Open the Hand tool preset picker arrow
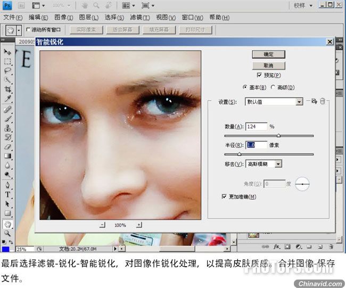 tap(19, 30)
